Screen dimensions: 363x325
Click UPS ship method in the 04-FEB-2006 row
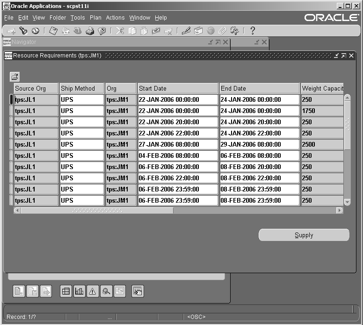tap(82, 155)
